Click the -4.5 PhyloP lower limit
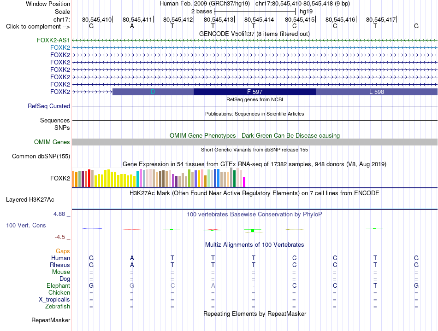438x331 pixels. [x=60, y=237]
